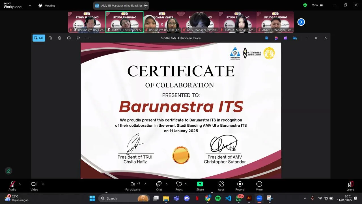Click the green Share screen button
Image resolution: width=362 pixels, height=204 pixels.
(x=200, y=186)
